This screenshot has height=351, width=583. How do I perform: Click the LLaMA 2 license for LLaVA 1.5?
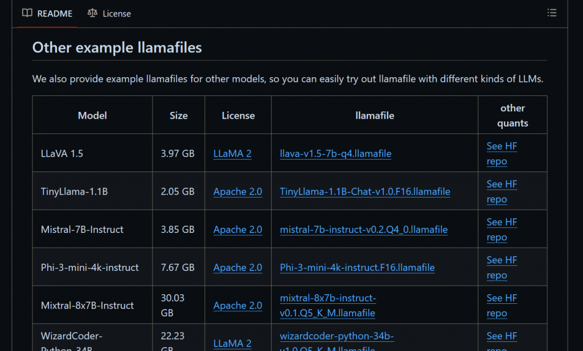(232, 153)
